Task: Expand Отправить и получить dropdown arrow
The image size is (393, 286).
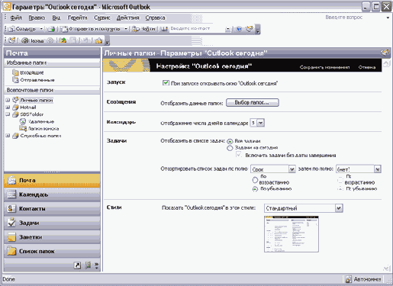Action: pyautogui.click(x=126, y=29)
